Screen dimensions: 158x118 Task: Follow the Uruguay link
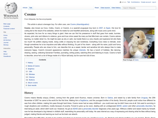145,98
